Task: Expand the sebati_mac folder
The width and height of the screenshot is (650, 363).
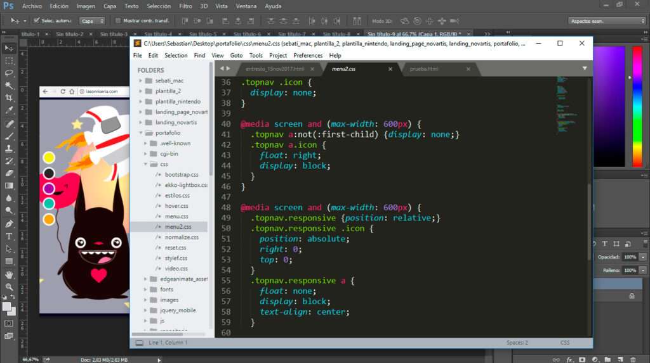Action: [x=140, y=81]
